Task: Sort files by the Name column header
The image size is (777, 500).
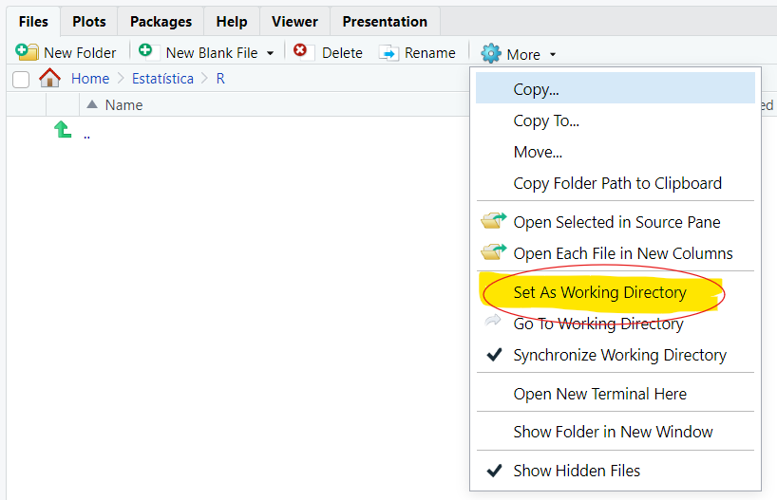Action: pos(123,104)
